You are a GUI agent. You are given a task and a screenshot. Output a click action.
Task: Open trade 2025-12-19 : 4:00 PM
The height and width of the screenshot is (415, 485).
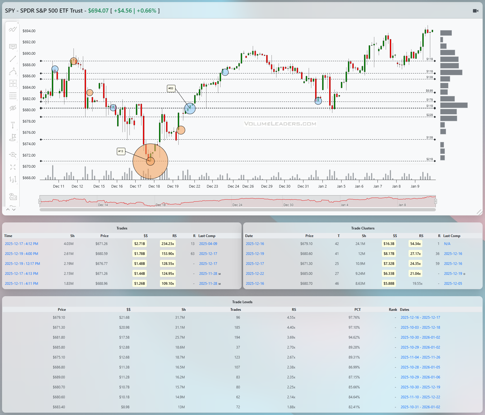click(21, 254)
